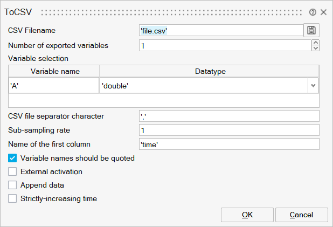Toggle Variable names should be quoted
The height and width of the screenshot is (227, 333).
tap(13, 159)
